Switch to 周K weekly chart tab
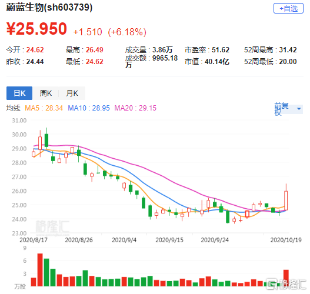 coord(46,93)
